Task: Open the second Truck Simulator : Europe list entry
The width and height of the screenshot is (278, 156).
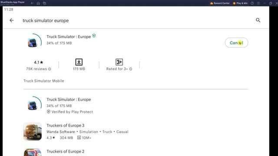Action: [x=136, y=105]
